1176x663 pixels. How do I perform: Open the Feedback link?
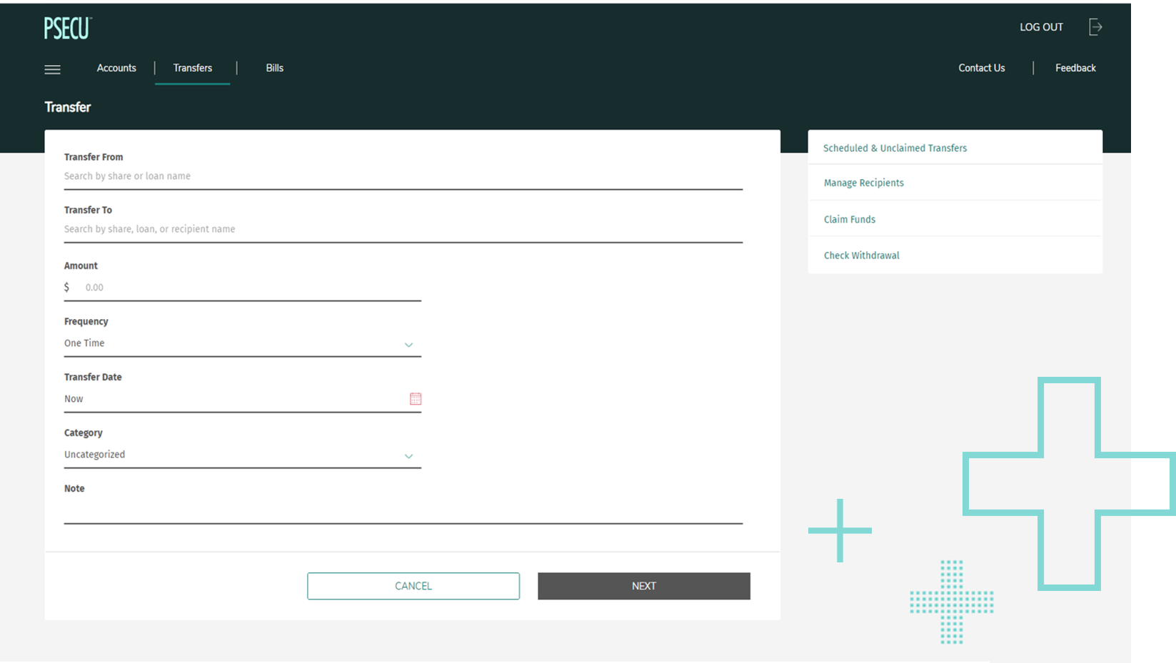[x=1075, y=68]
